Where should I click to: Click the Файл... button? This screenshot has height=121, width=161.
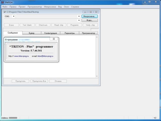click(89, 20)
